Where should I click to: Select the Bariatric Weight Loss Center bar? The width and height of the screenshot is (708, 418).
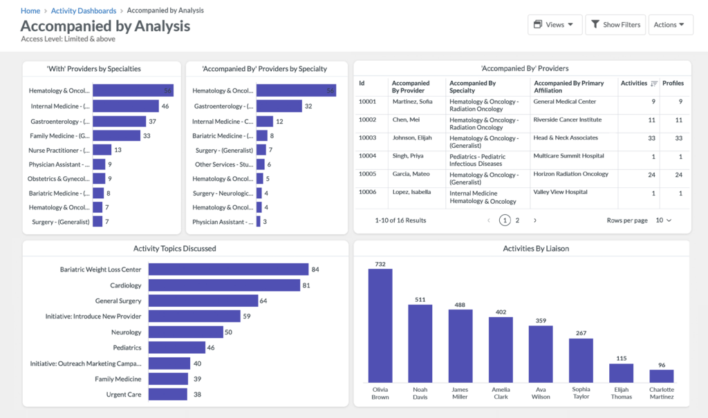click(228, 269)
